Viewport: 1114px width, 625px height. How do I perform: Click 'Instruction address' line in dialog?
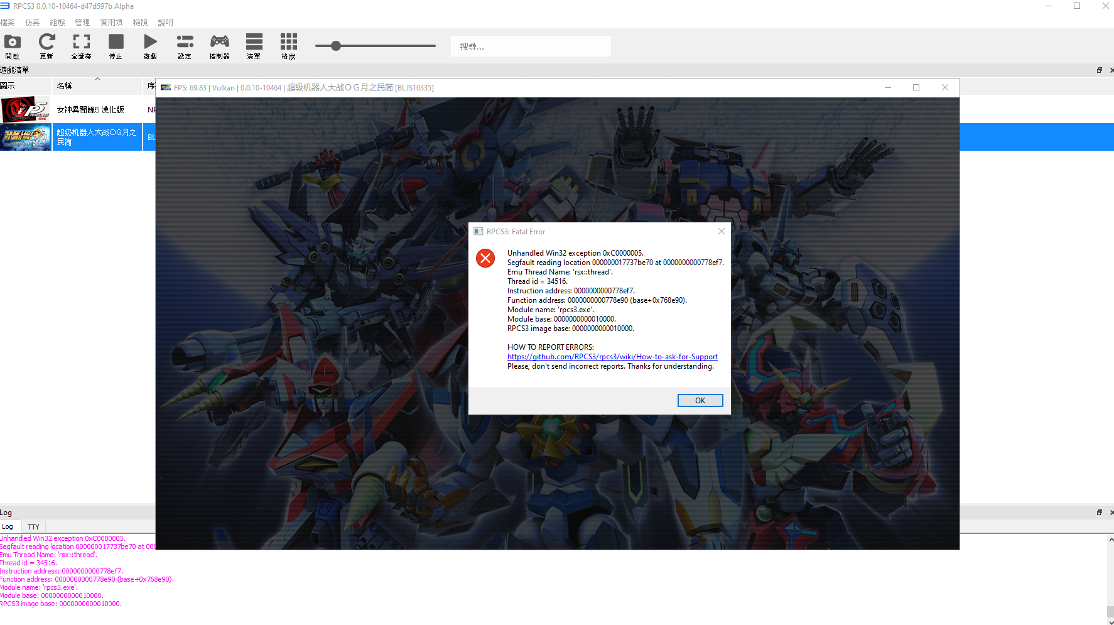click(x=571, y=291)
